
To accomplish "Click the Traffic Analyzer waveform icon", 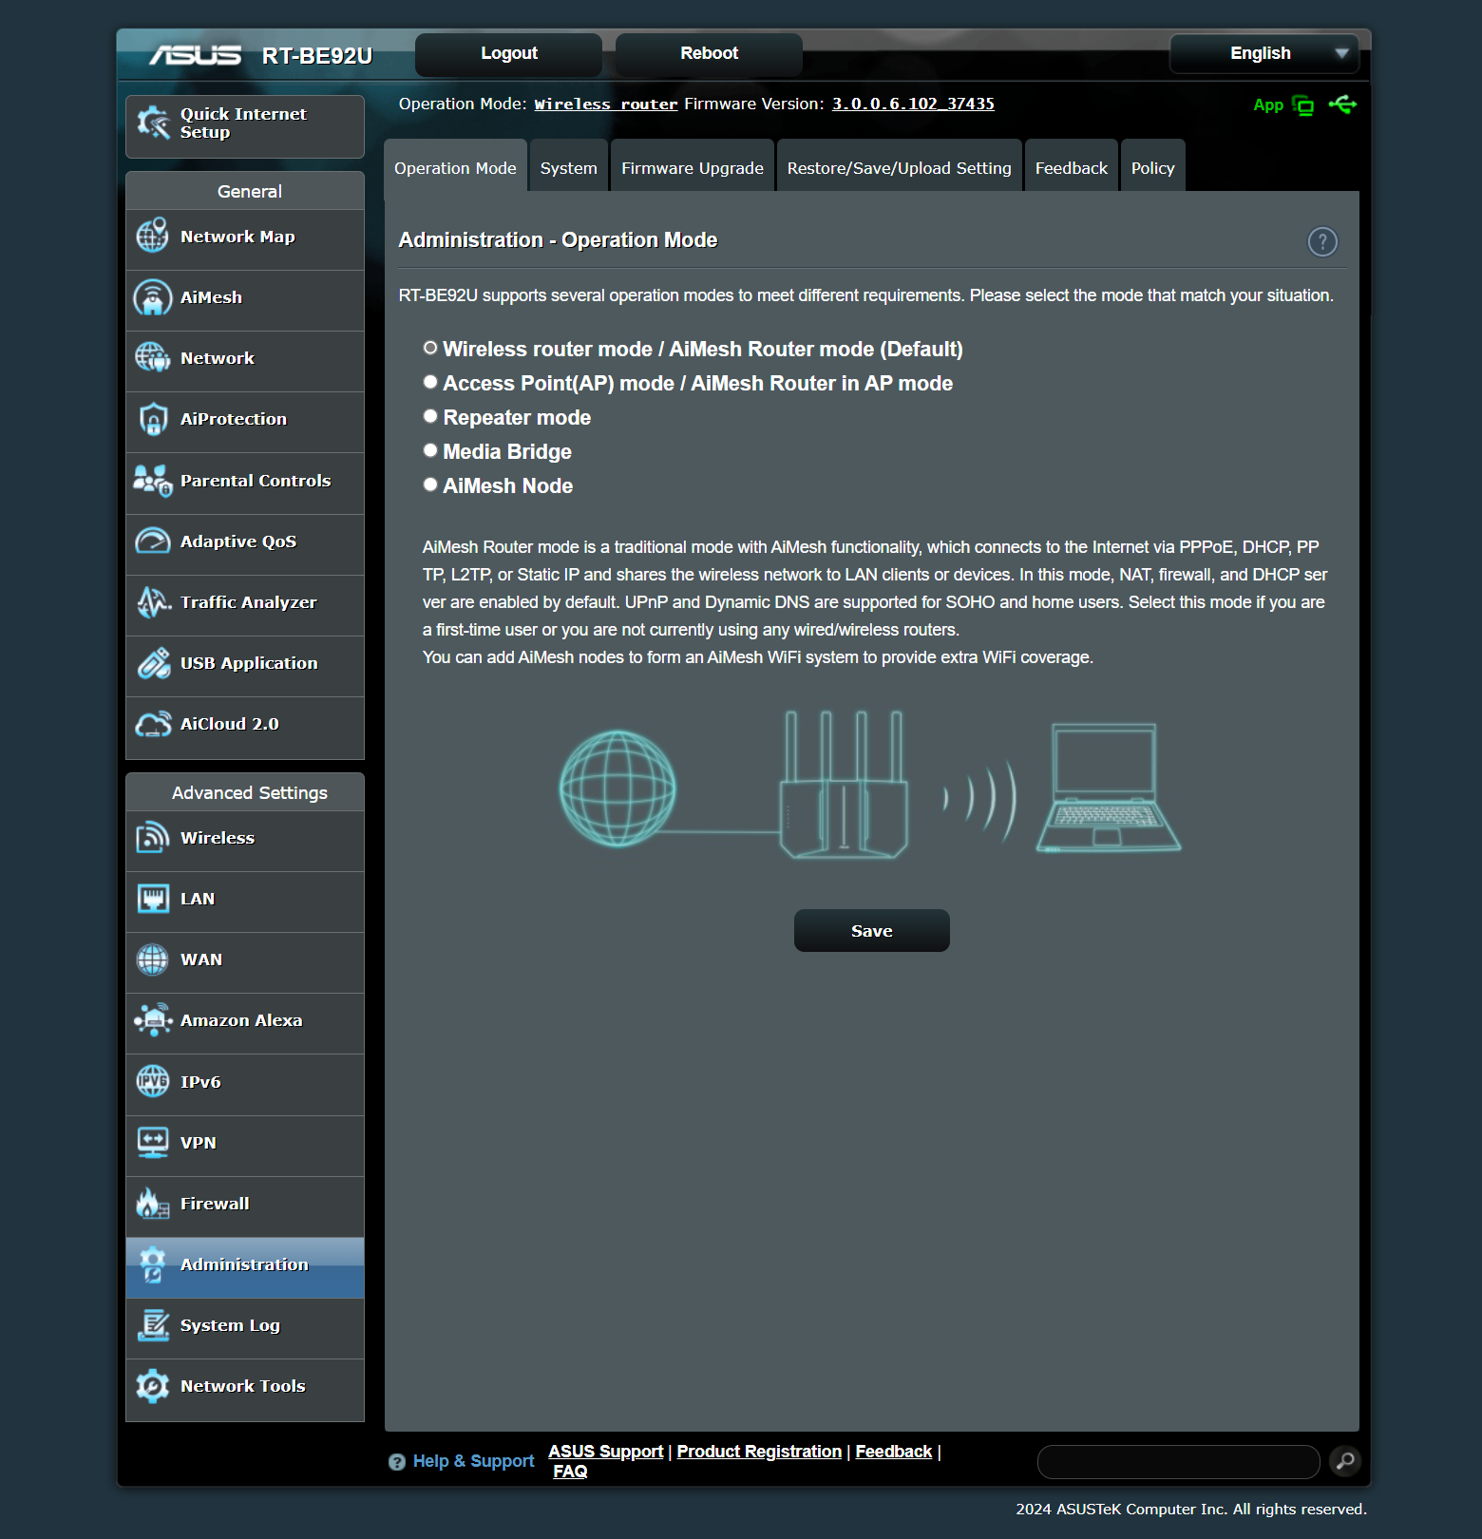I will coord(153,602).
